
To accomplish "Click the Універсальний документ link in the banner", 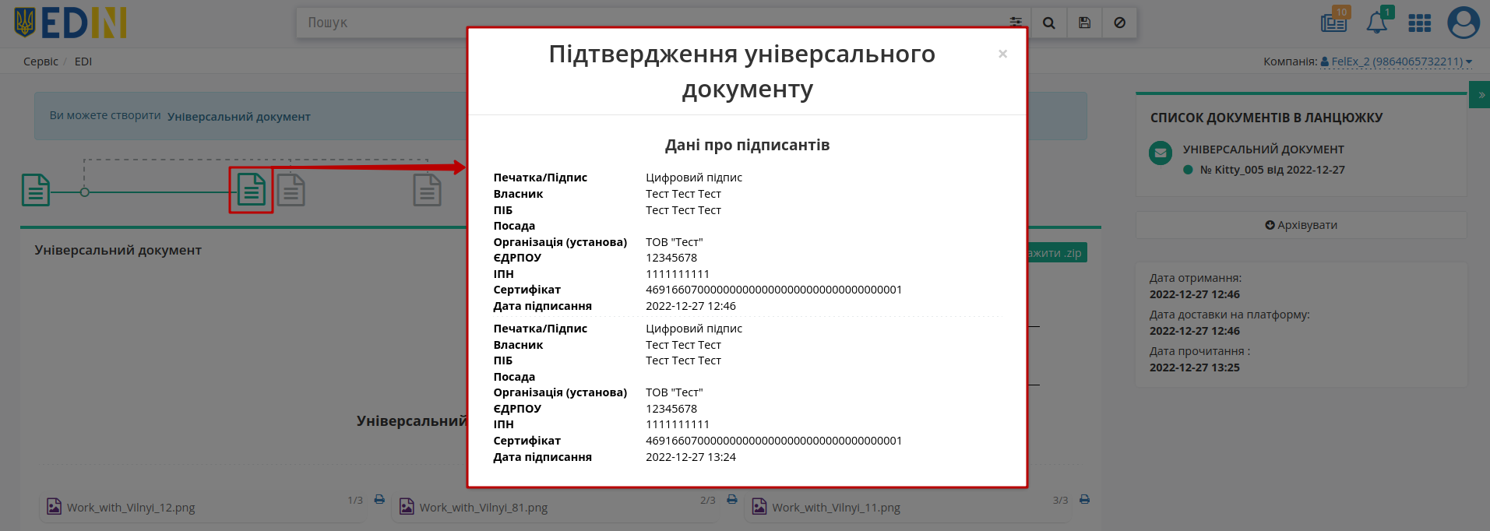I will [x=238, y=117].
